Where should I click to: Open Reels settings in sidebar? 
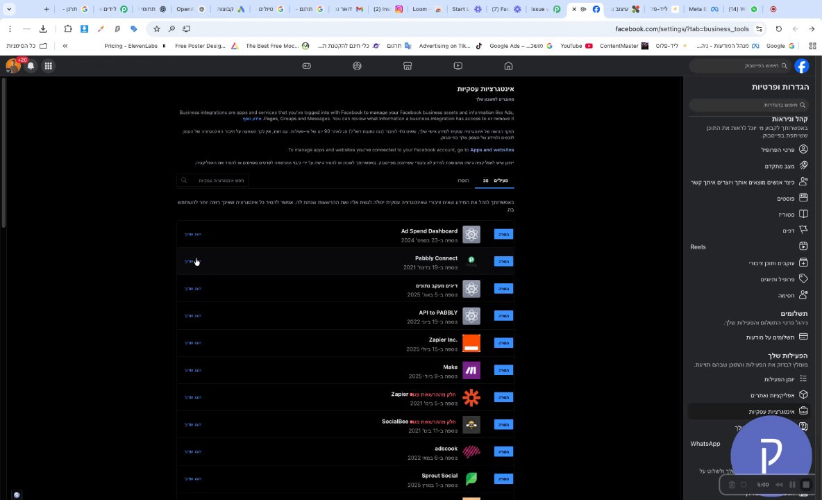[748, 247]
